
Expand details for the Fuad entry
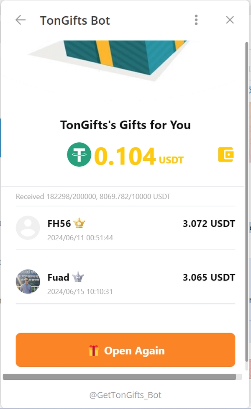[125, 282]
